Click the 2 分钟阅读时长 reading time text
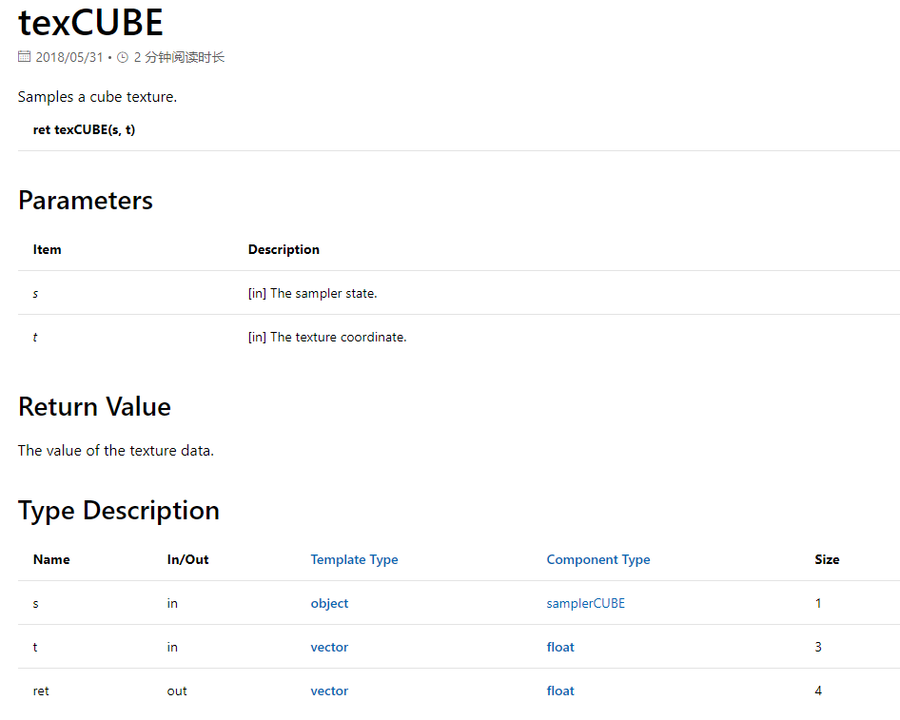The height and width of the screenshot is (720, 900). tap(179, 57)
